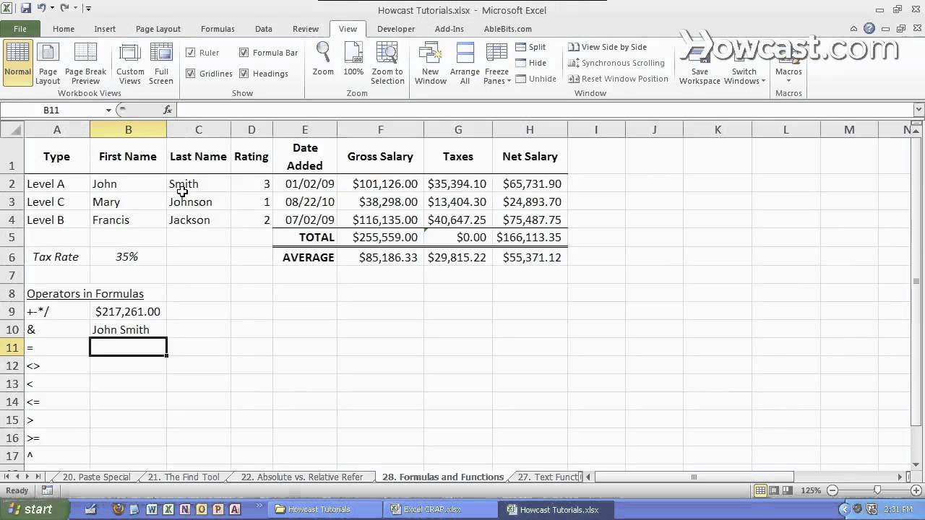Click Reset Window Position
This screenshot has width=925, height=520.
click(618, 79)
